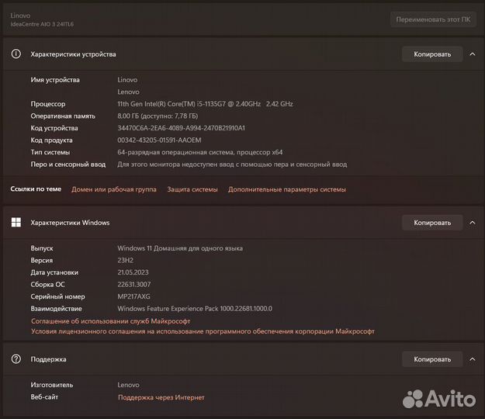
Task: Open Соглашение об использовании служб Майкрософт link
Action: [x=110, y=321]
